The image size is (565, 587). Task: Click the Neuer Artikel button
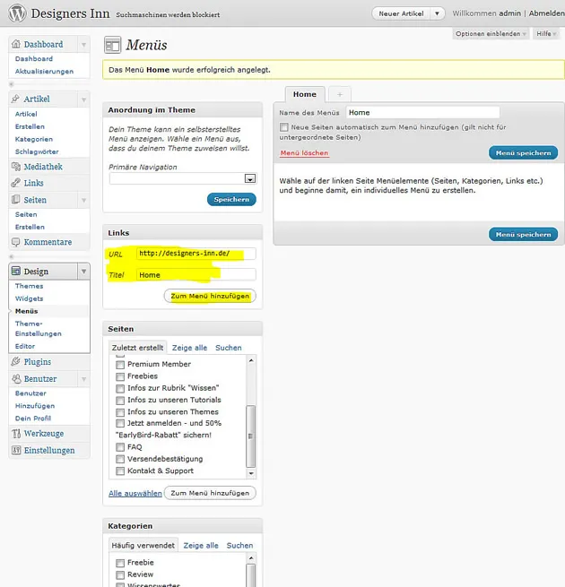[x=401, y=13]
